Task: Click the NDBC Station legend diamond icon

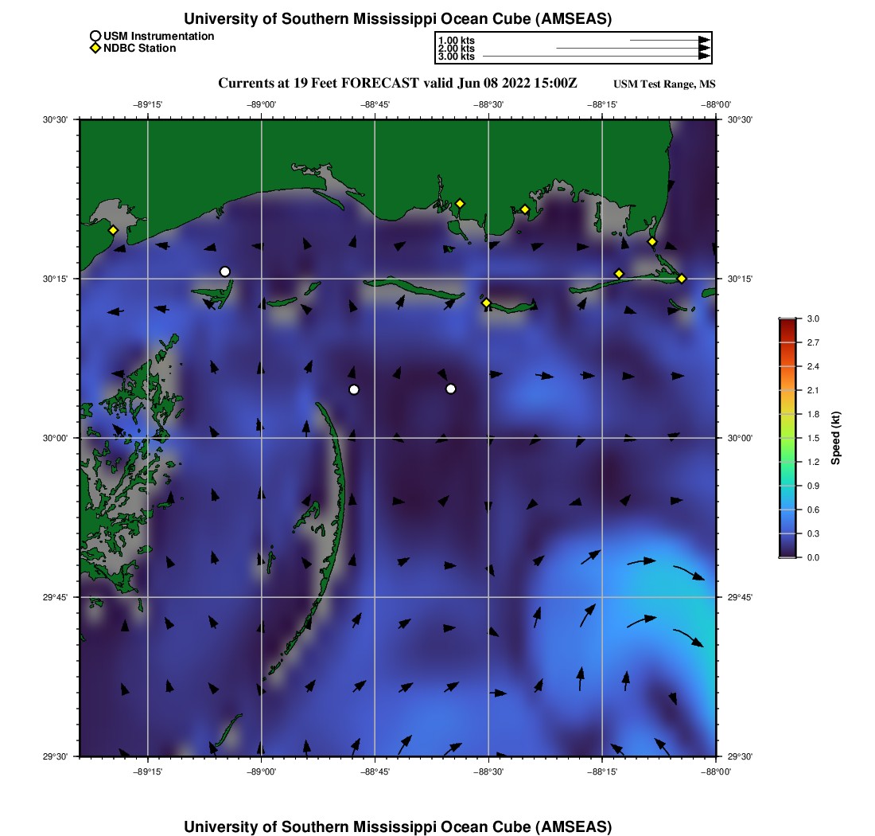Action: (x=95, y=49)
